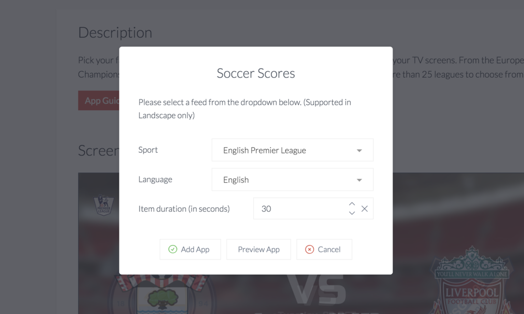Select the English Premier League combo box
Screen dimensions: 524x314
(x=292, y=150)
